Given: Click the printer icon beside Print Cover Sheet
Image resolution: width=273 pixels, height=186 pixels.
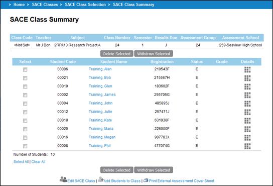Looking at the screenshot, I should [x=146, y=180].
